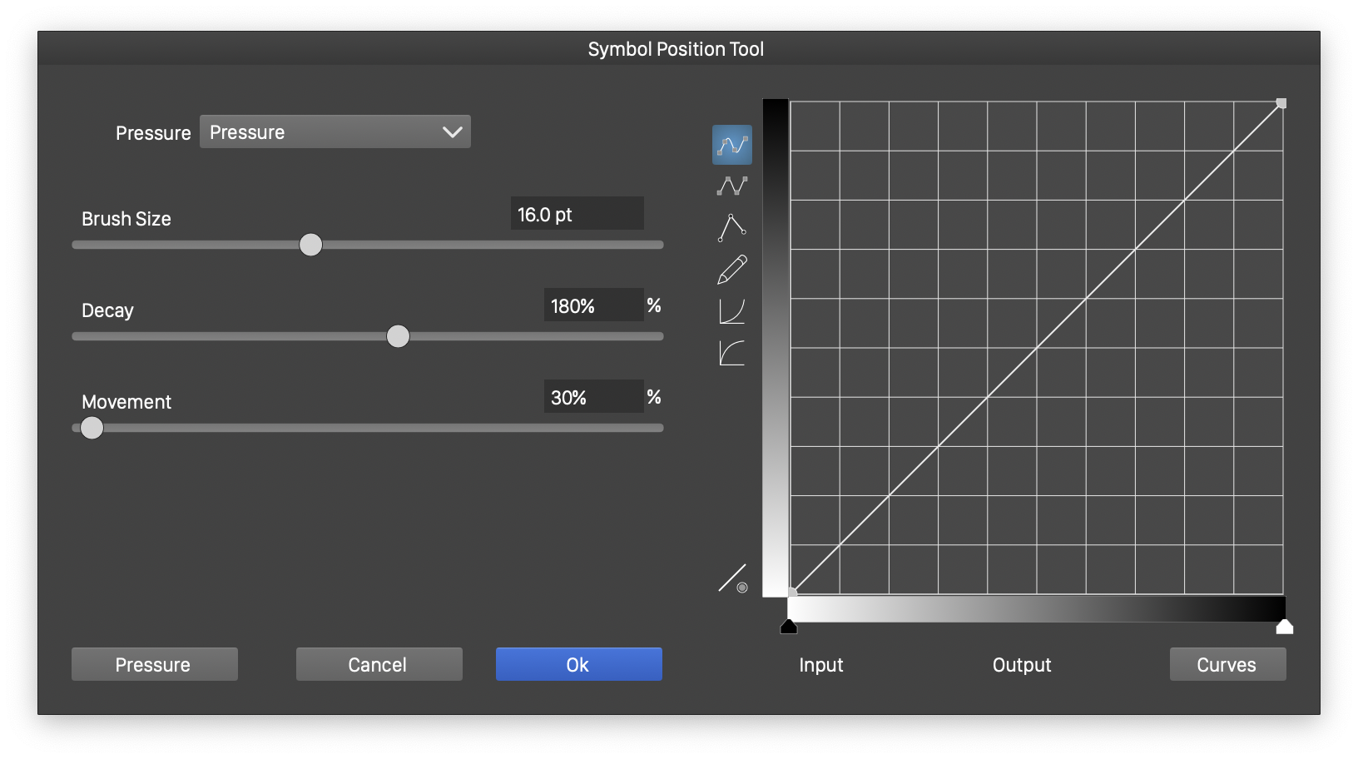The image size is (1358, 759).
Task: Click the Output label
Action: tap(1022, 665)
